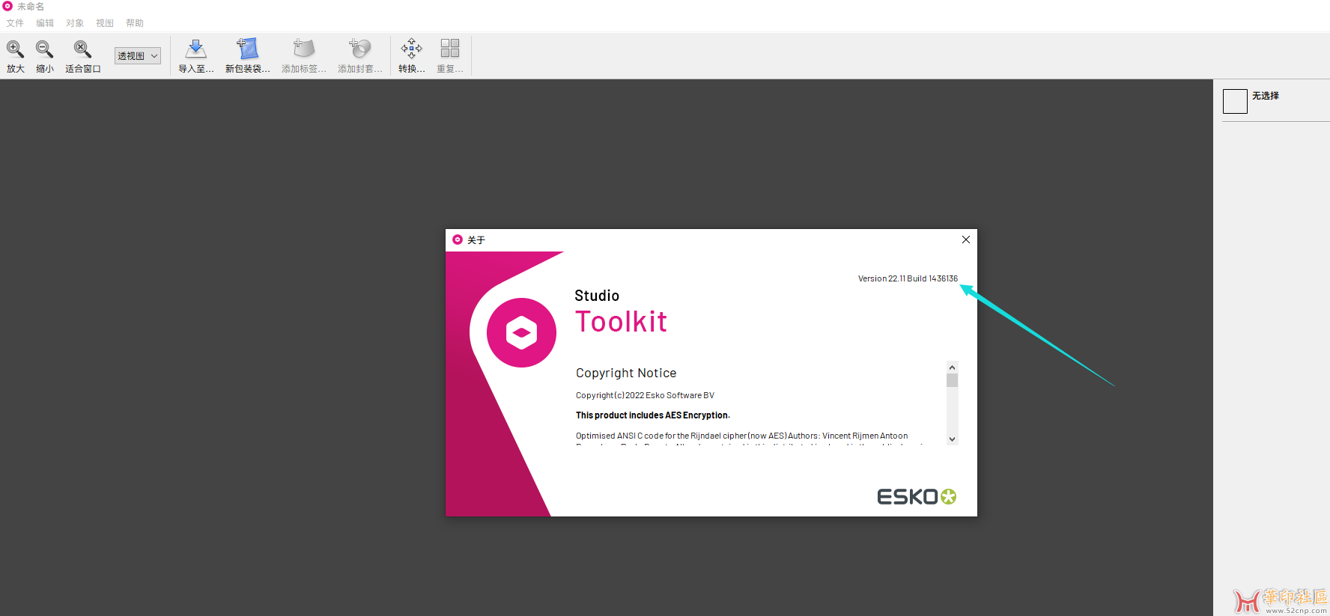
Task: Click the Copyright Notice heading
Action: tap(626, 373)
